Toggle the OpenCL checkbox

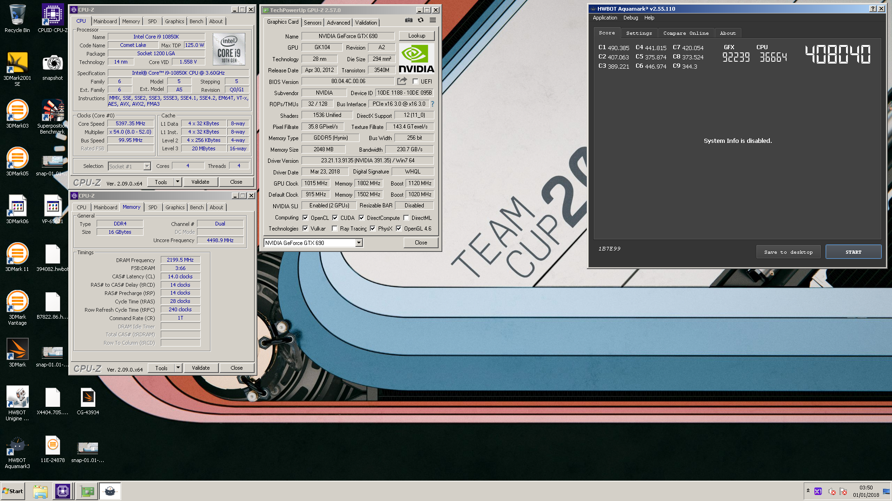[305, 218]
